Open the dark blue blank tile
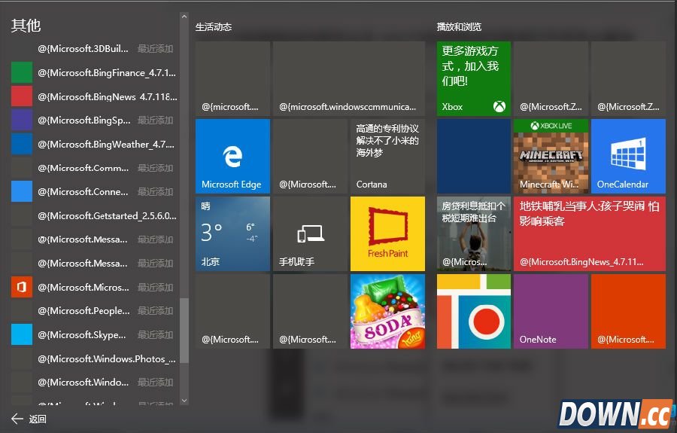The height and width of the screenshot is (433, 677). pos(474,156)
